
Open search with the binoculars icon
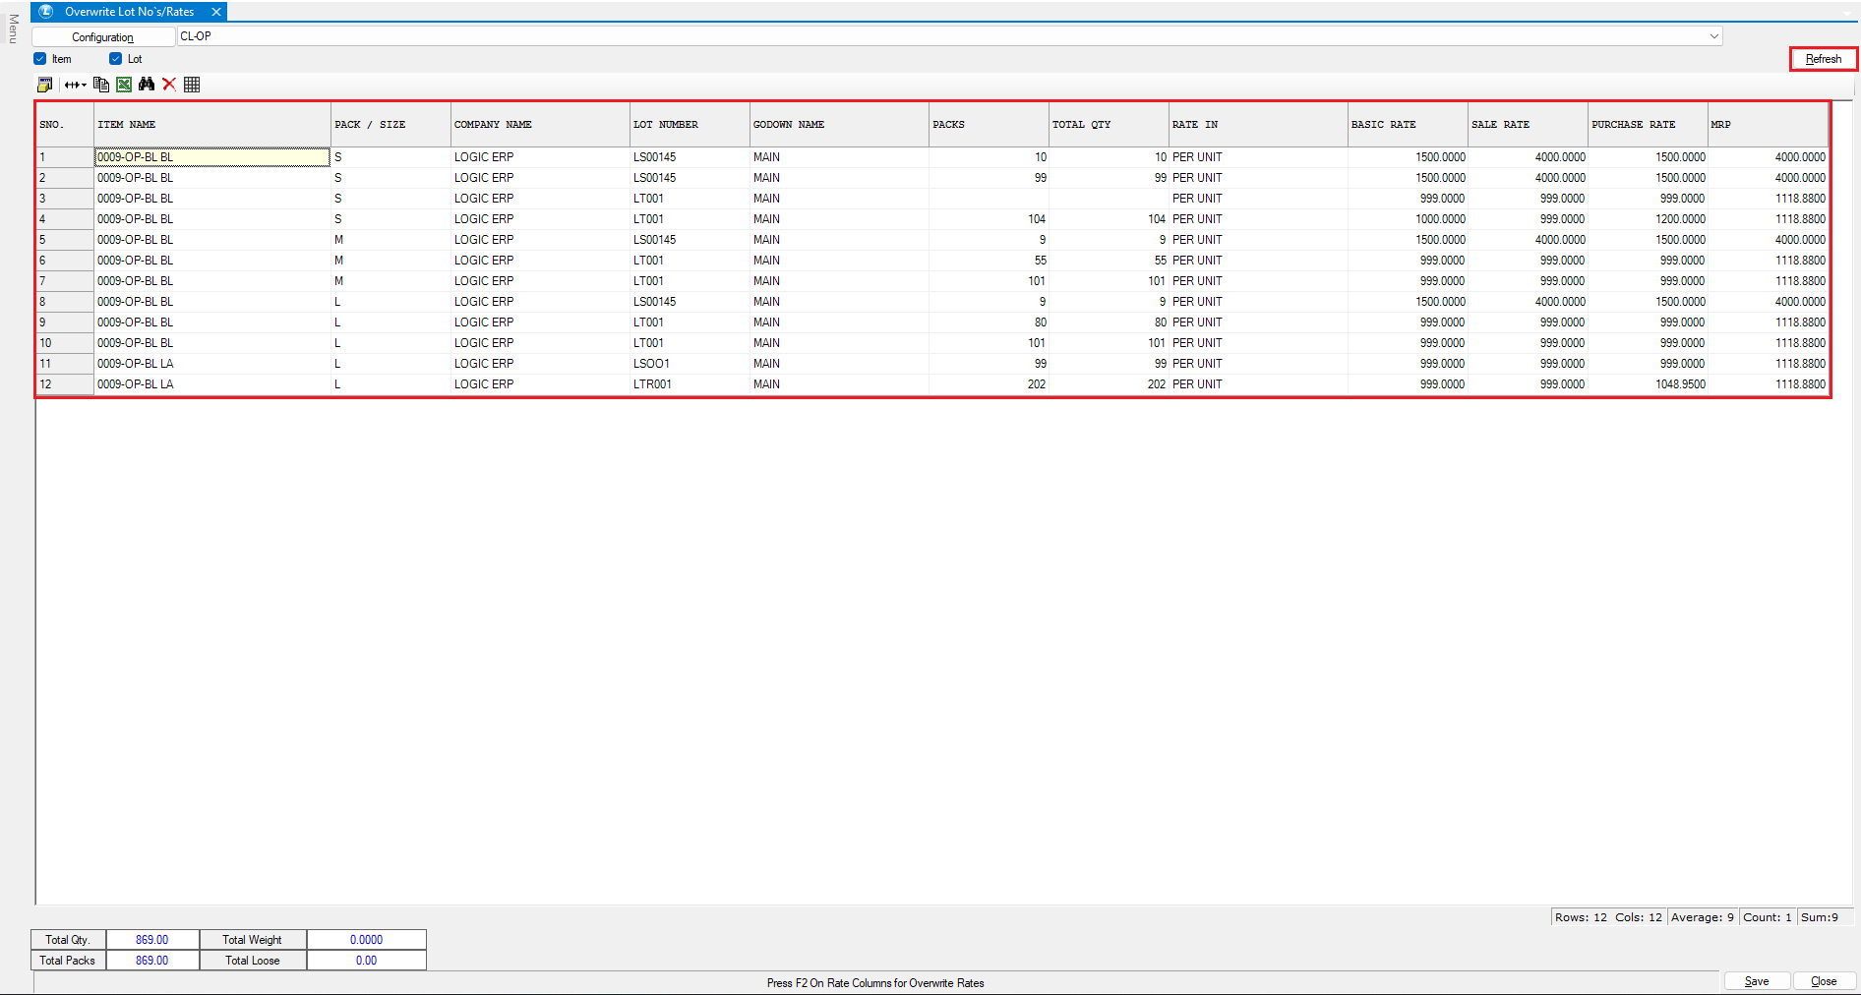coord(147,85)
